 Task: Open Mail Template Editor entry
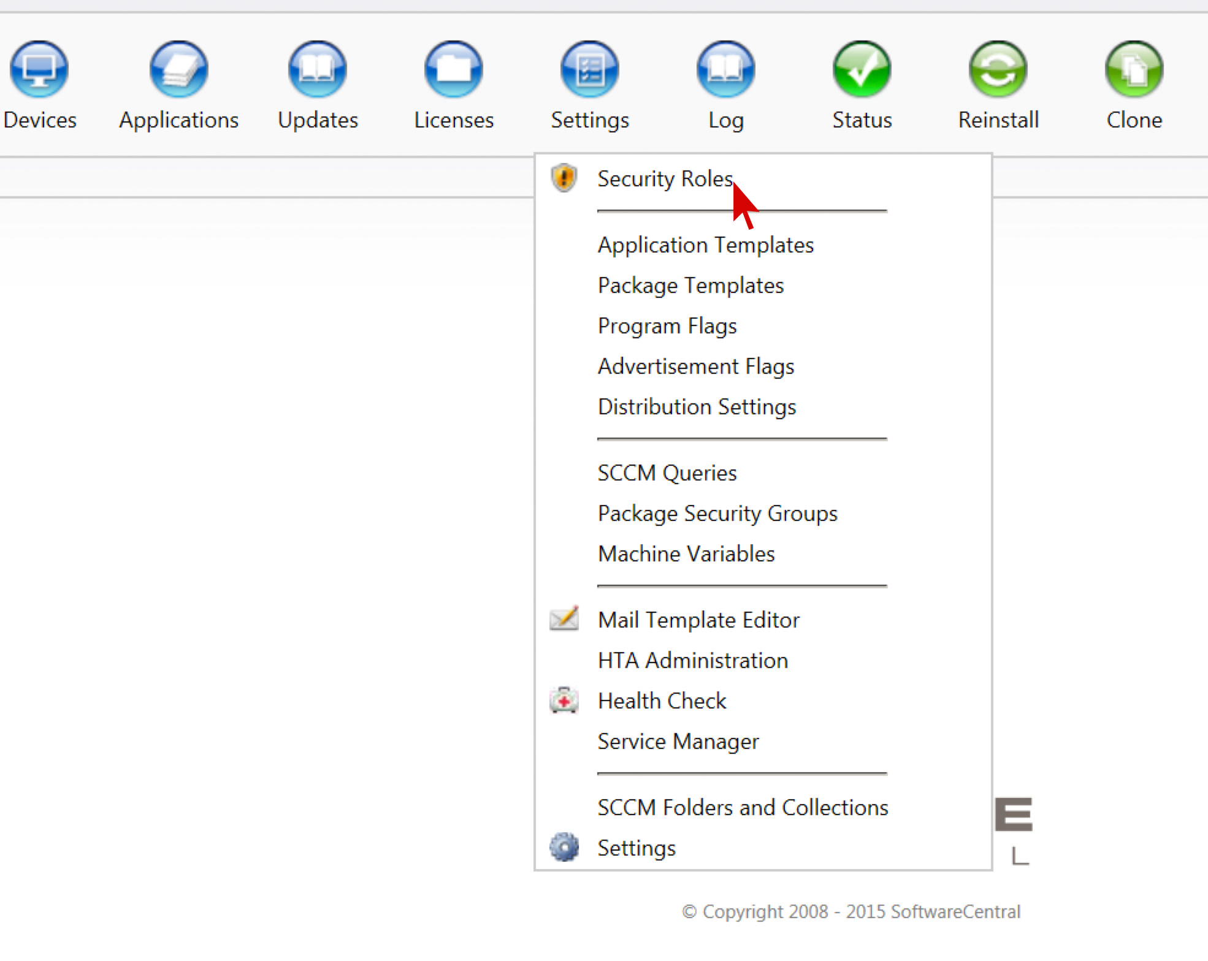698,620
